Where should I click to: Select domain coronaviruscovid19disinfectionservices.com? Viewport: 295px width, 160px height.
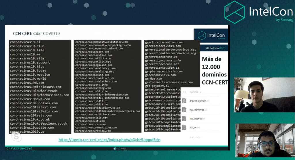(108, 111)
